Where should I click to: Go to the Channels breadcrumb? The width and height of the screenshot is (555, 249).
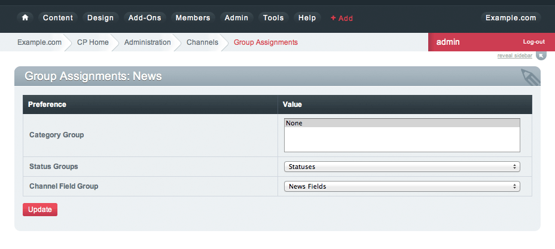203,42
